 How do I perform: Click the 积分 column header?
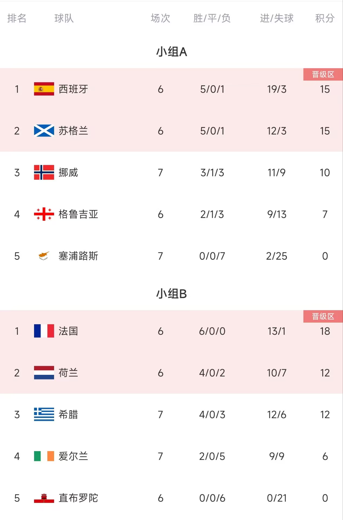325,18
